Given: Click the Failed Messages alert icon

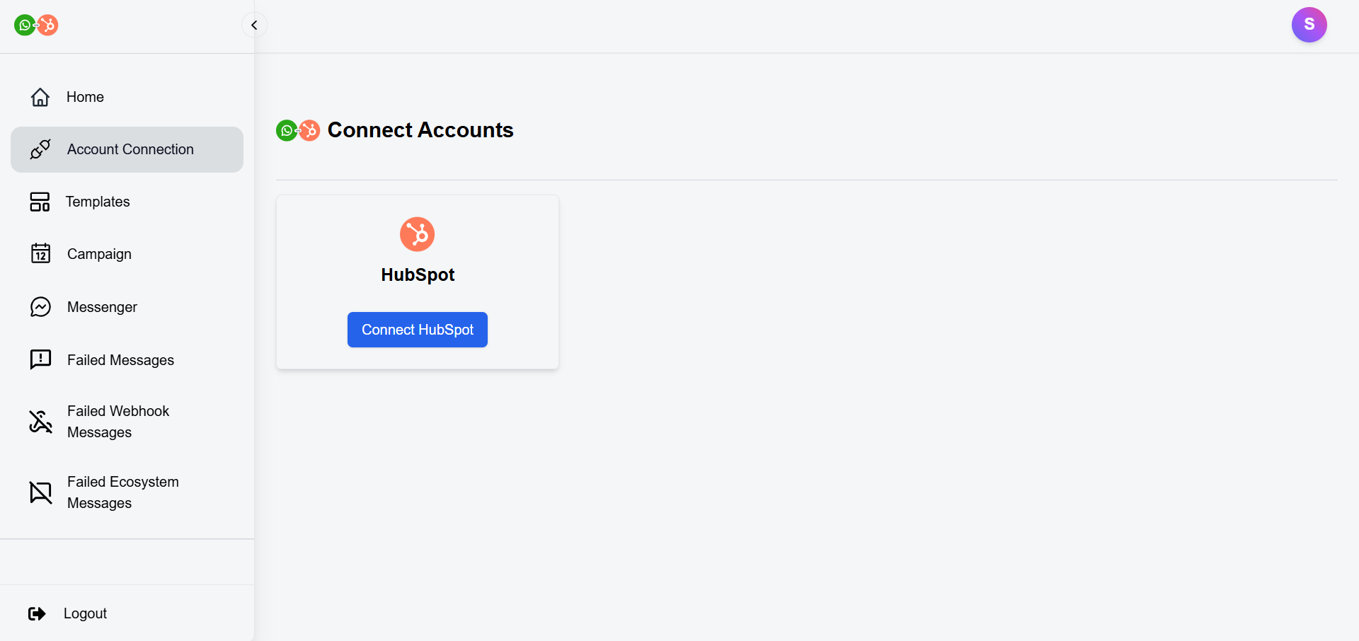Looking at the screenshot, I should click(x=40, y=359).
